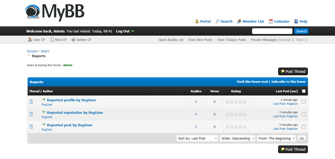This screenshot has width=335, height=159.
Task: Open thread Reported profile by RegUser
Action: 72,100
